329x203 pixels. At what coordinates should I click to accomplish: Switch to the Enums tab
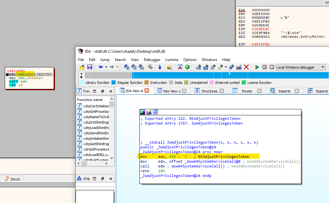[x=247, y=91]
